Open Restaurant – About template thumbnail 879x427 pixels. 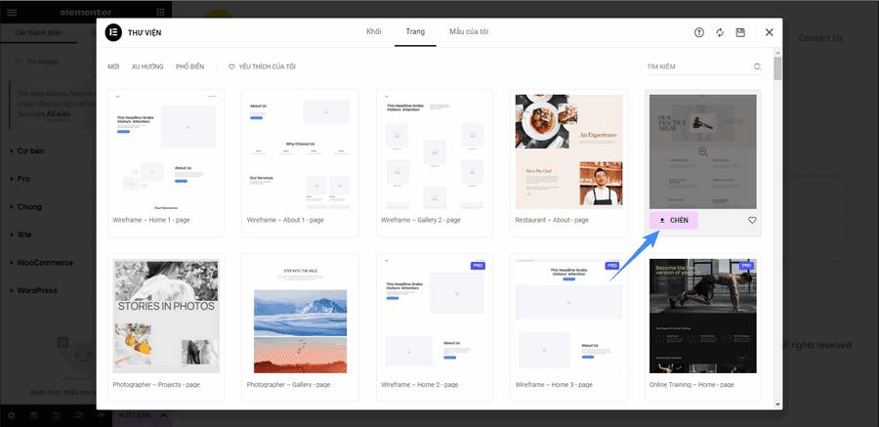tap(568, 151)
